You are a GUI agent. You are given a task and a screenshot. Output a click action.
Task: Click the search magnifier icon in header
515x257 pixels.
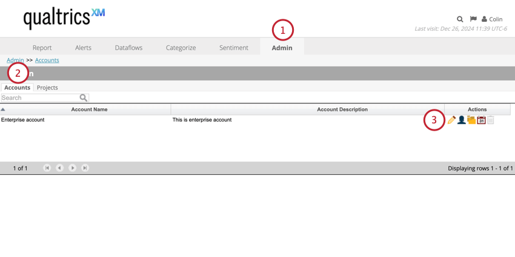pos(460,19)
